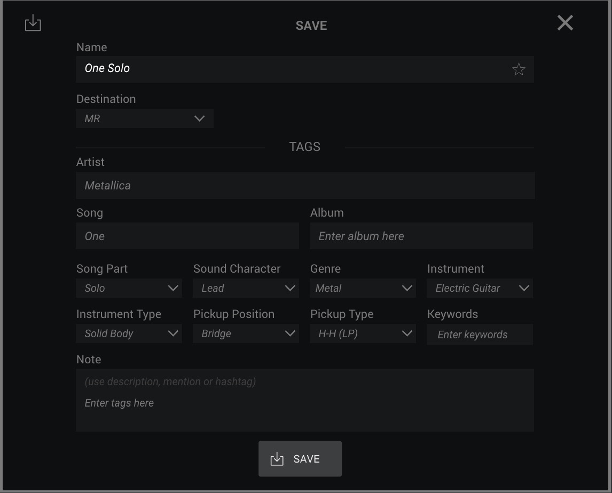This screenshot has width=612, height=493.
Task: Open Pickup Type dropdown showing H-H (LP)
Action: (363, 333)
